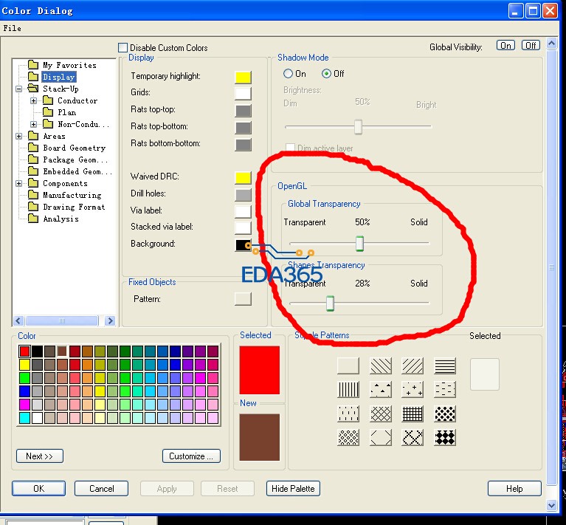
Task: Select the Embedded Geometry folder
Action: (77, 171)
